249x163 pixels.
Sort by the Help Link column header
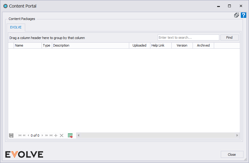coord(161,45)
